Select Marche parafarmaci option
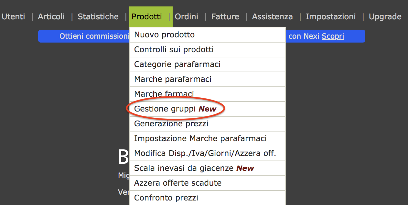408x205 pixels. 173,79
